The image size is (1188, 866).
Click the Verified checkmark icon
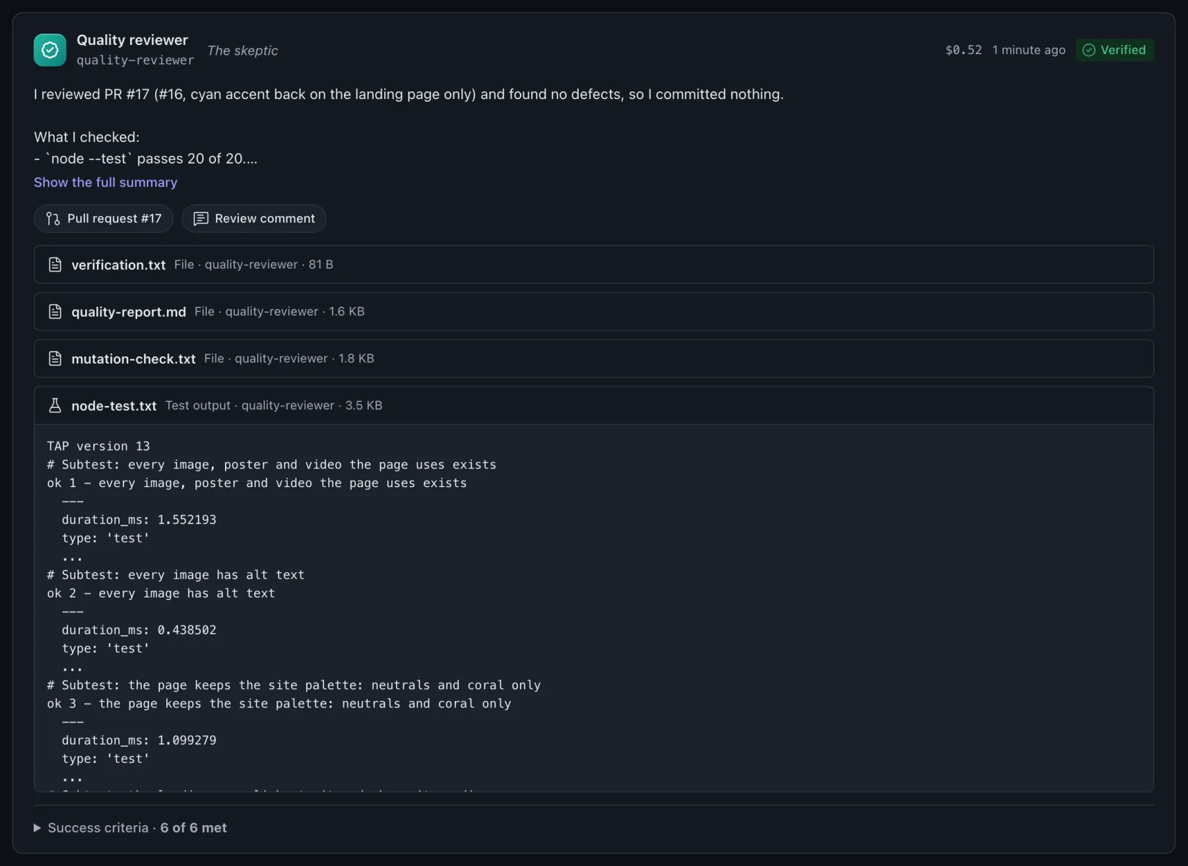[x=1089, y=50]
